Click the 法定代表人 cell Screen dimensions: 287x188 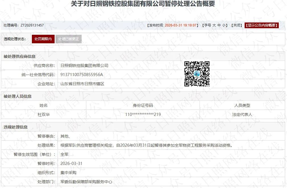coord(242,115)
